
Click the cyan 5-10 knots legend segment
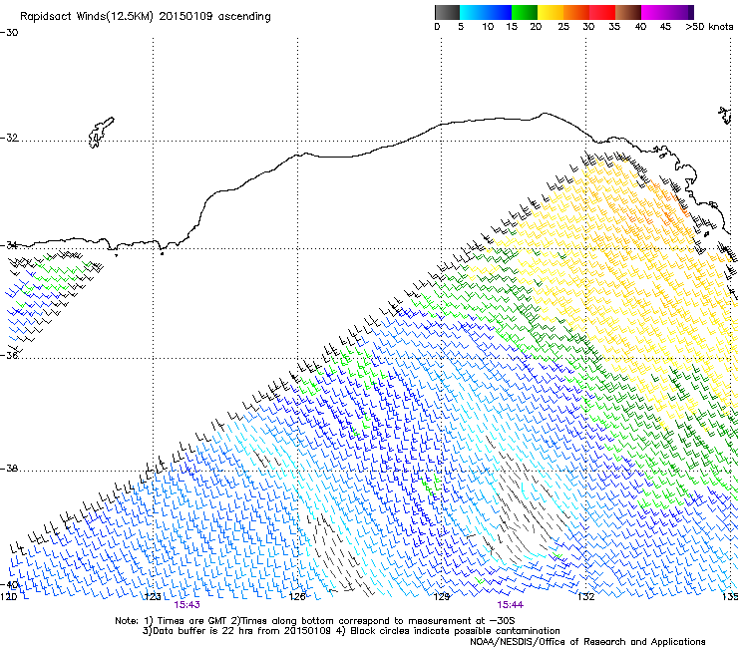(472, 12)
